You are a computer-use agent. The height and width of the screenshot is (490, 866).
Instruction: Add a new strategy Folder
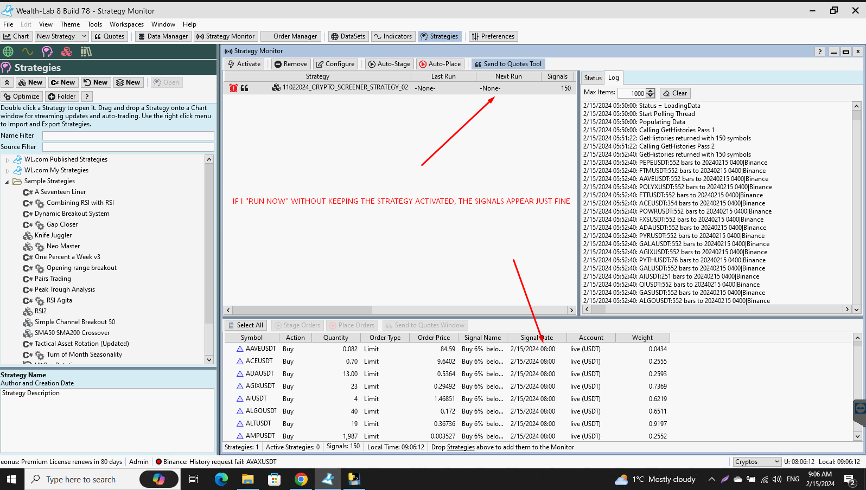62,96
